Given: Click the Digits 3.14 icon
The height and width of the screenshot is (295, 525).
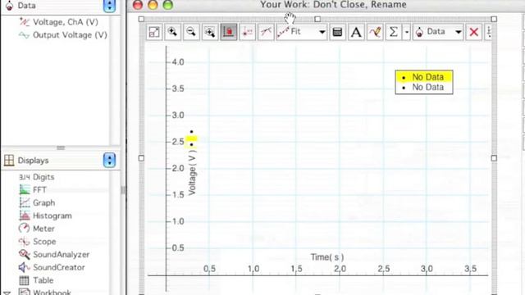Looking at the screenshot, I should pos(25,177).
